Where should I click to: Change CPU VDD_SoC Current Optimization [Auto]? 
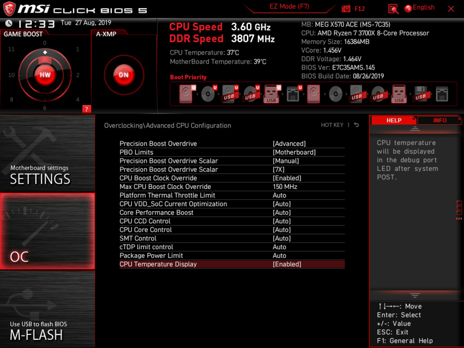coord(282,203)
